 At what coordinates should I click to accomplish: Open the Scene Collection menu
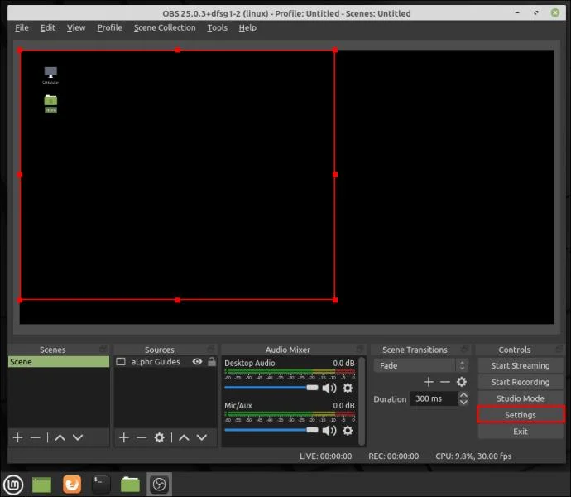165,27
